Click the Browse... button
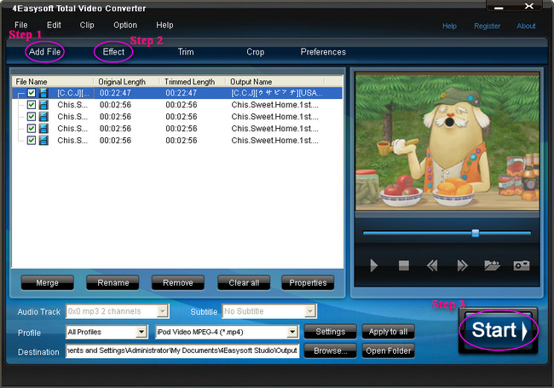The height and width of the screenshot is (388, 554). pyautogui.click(x=331, y=350)
